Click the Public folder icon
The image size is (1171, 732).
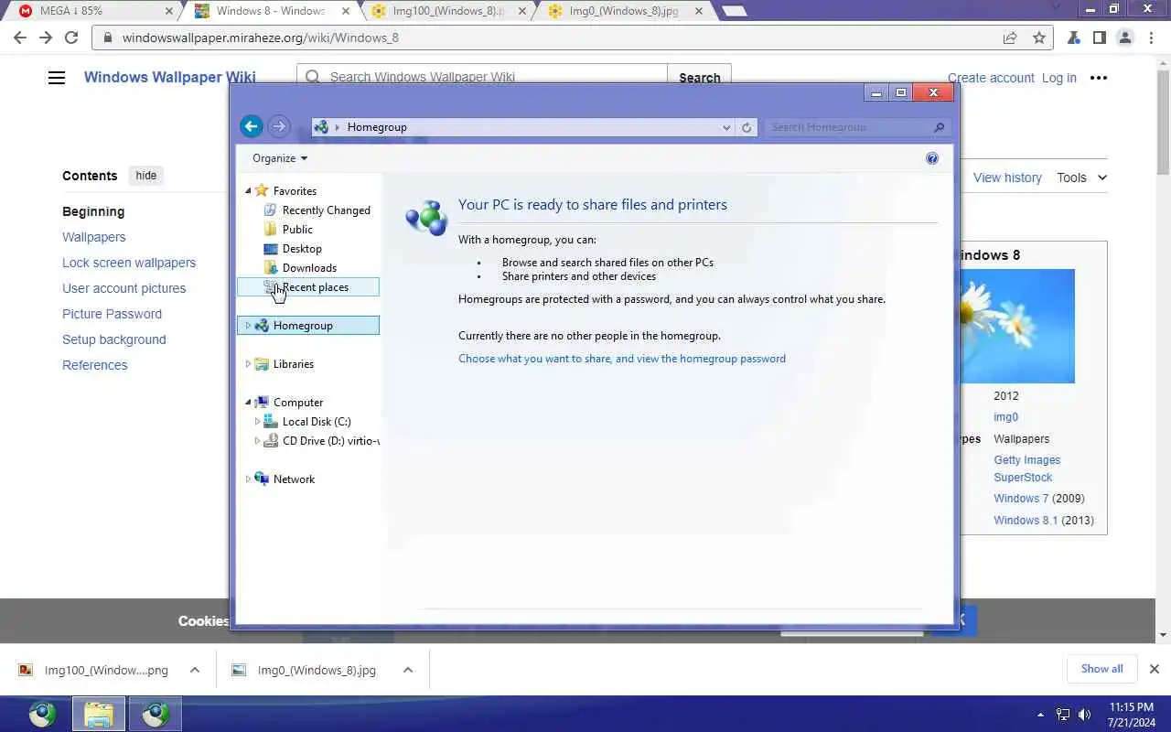[x=270, y=229]
